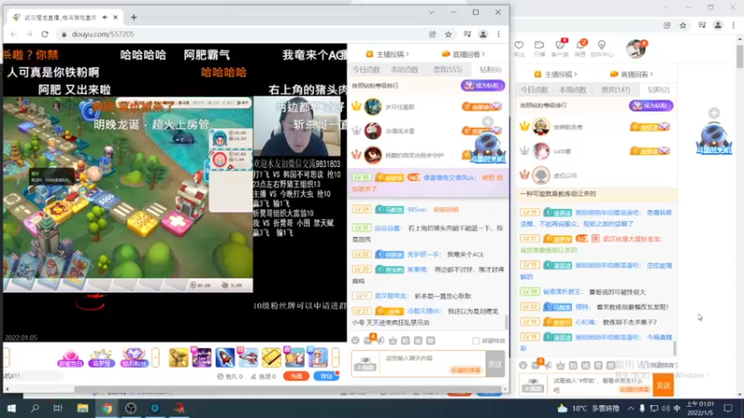
Task: Select the gold ticket gift icon
Action: [x=272, y=358]
